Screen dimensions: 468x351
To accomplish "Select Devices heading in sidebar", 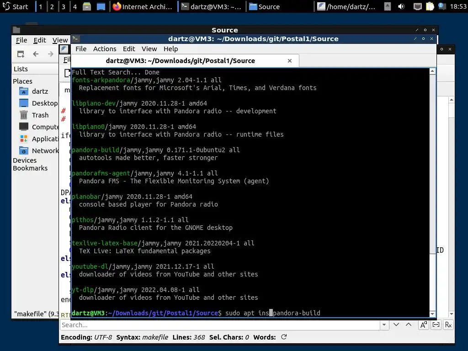I will point(25,160).
